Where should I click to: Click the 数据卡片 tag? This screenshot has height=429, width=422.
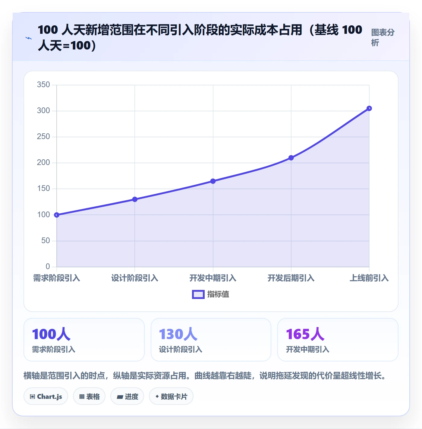171,396
